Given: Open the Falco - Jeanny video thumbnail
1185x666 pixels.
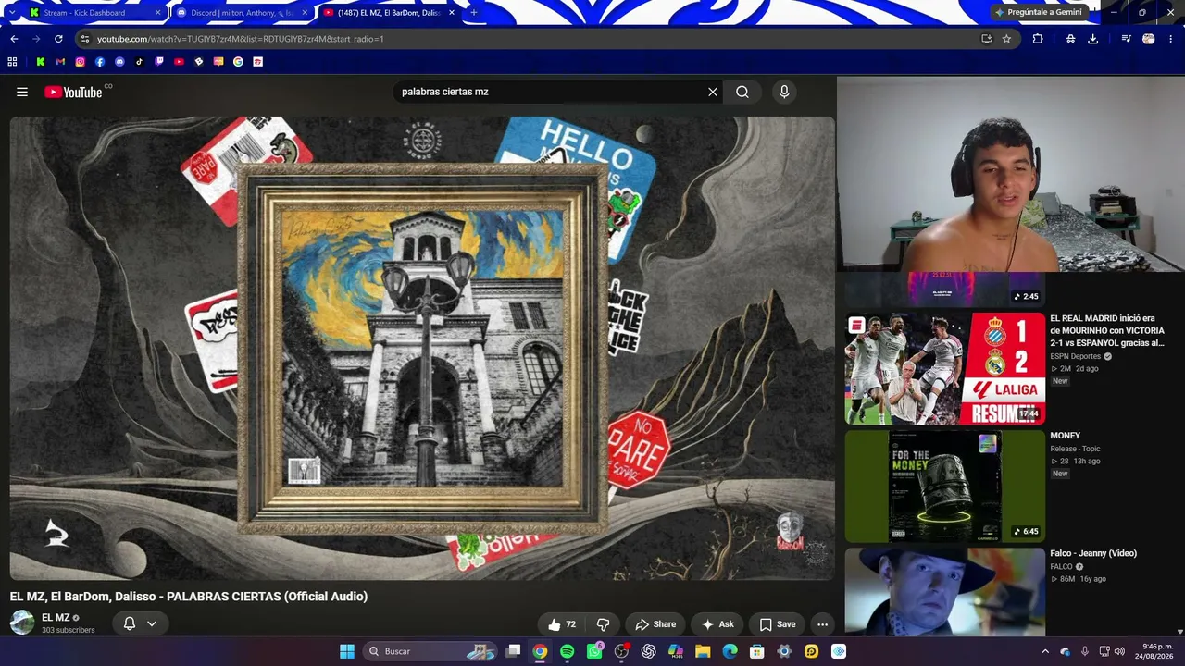Looking at the screenshot, I should coord(944,592).
